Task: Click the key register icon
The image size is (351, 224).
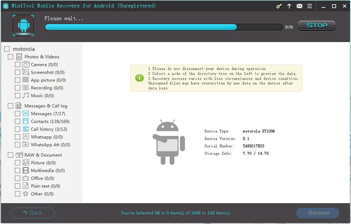Action: click(x=279, y=6)
